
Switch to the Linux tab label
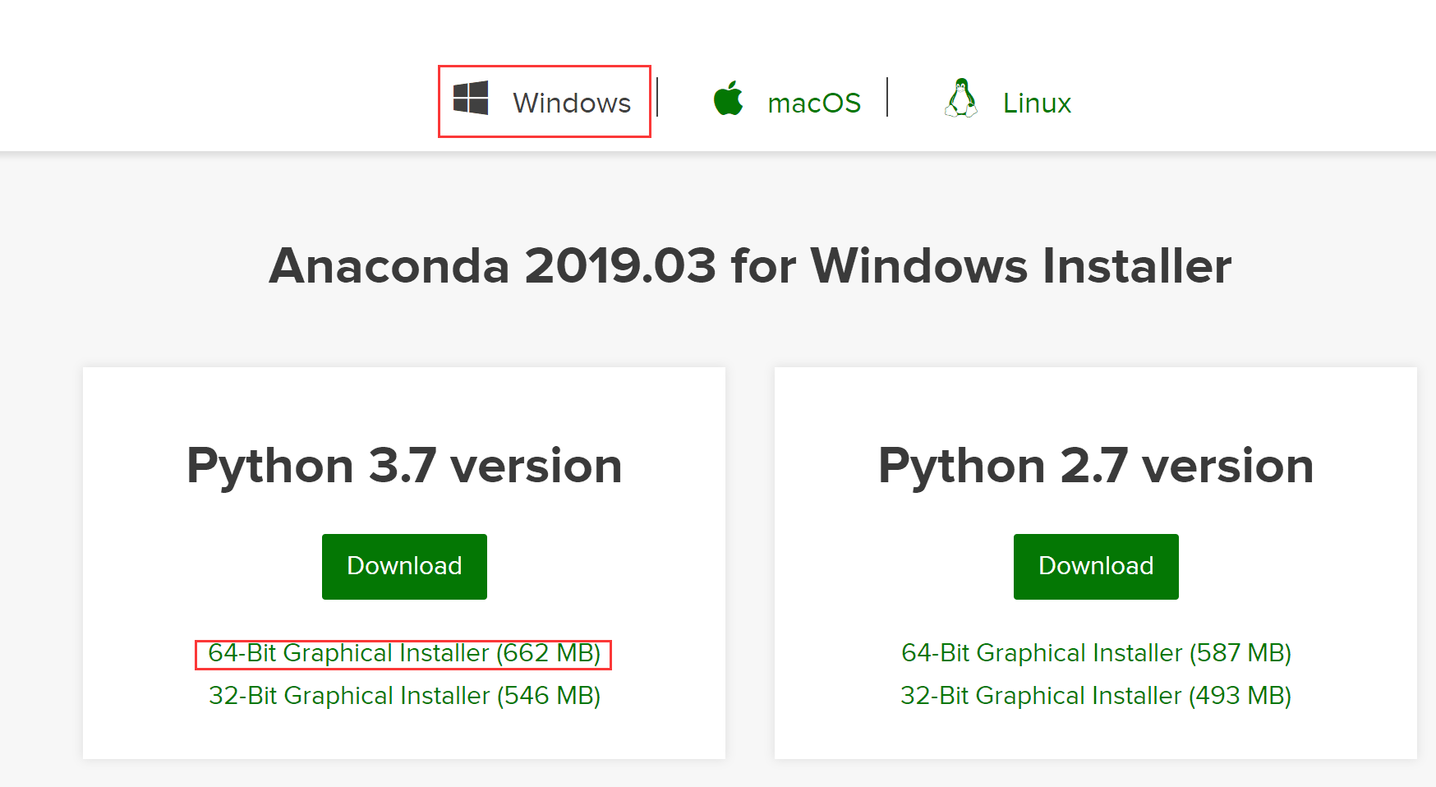[x=1037, y=103]
